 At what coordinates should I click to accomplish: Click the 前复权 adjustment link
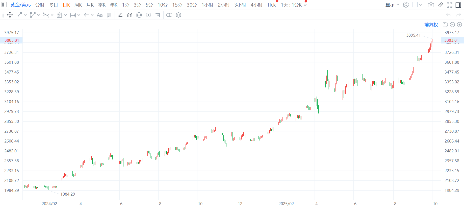(431, 25)
